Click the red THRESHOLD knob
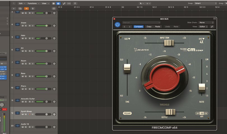The height and width of the screenshot is (134, 227). (165, 78)
